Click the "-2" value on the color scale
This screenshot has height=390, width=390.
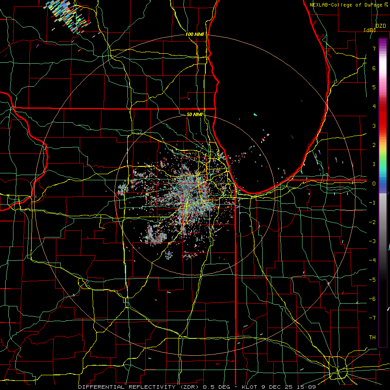coord(372,222)
